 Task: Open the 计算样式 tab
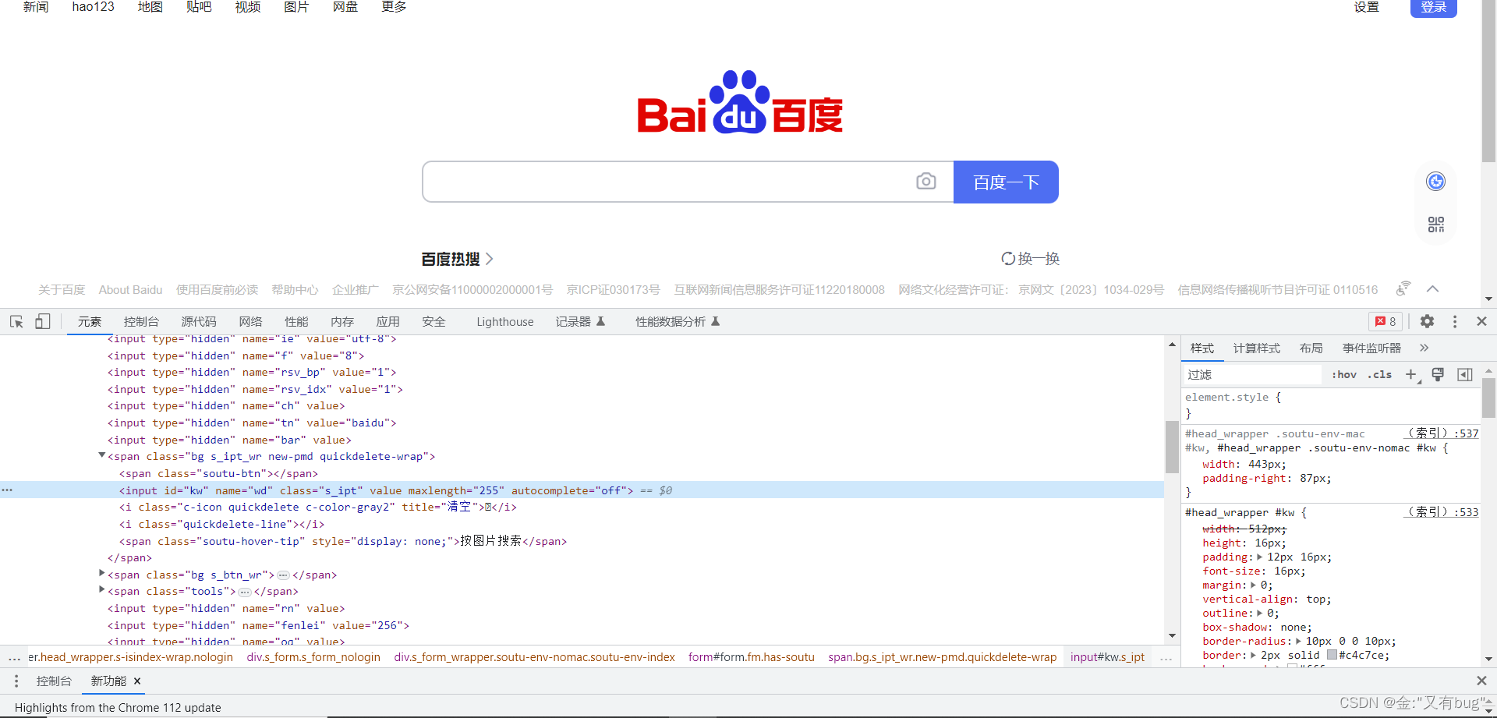click(1256, 348)
